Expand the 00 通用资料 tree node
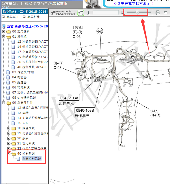This screenshot has width=170, height=184. click(x=4, y=31)
